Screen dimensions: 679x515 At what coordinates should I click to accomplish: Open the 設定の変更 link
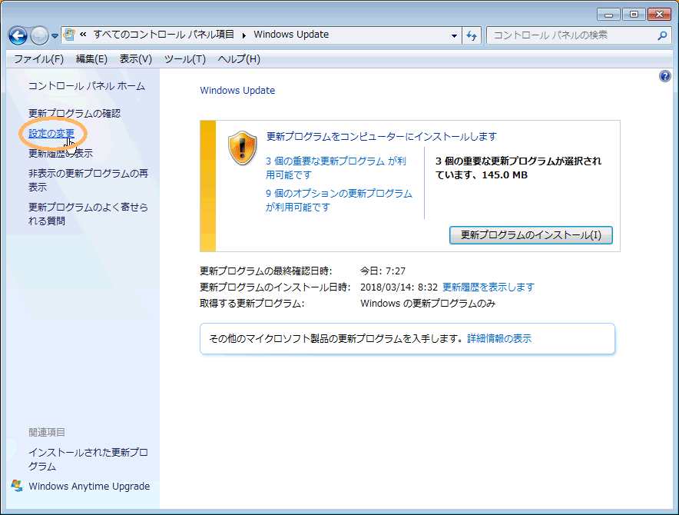51,134
